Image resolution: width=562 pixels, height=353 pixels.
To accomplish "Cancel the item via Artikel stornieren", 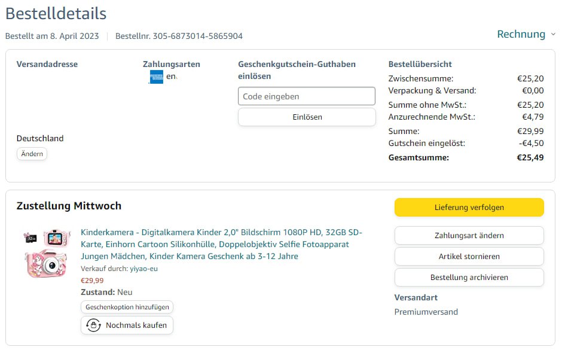I will point(469,256).
